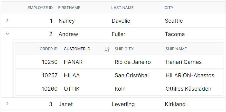Sort by Firstname column header
Viewport: 226px width, 112px height.
pyautogui.click(x=69, y=8)
